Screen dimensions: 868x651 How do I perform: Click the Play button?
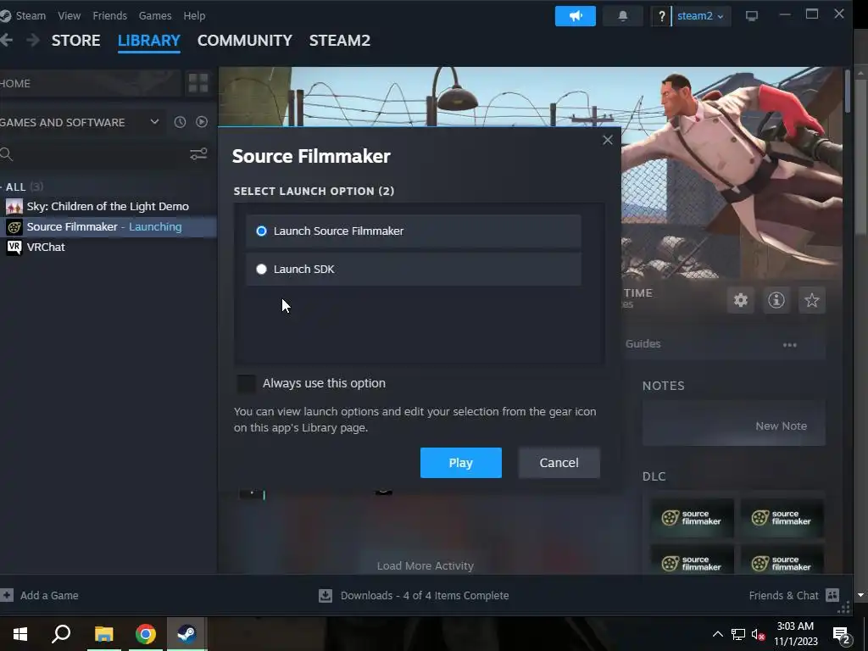(460, 463)
